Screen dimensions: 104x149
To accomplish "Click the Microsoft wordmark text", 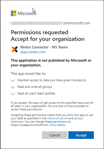I will 27,13.
